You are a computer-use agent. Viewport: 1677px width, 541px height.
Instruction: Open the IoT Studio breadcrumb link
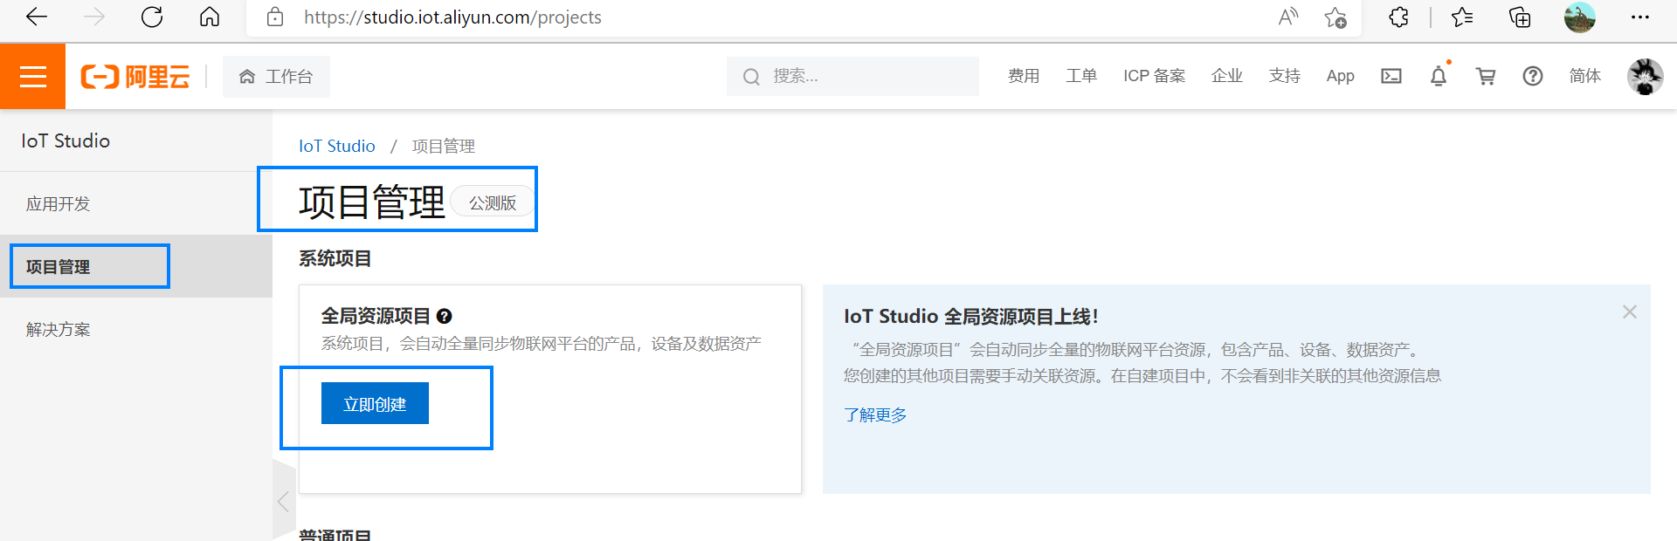click(337, 146)
